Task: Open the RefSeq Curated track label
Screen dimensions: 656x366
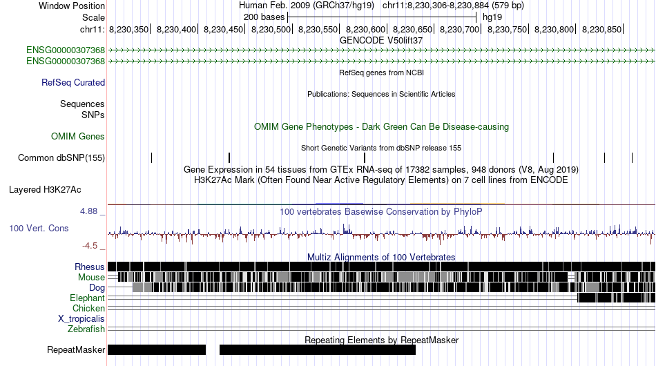Action: 73,82
